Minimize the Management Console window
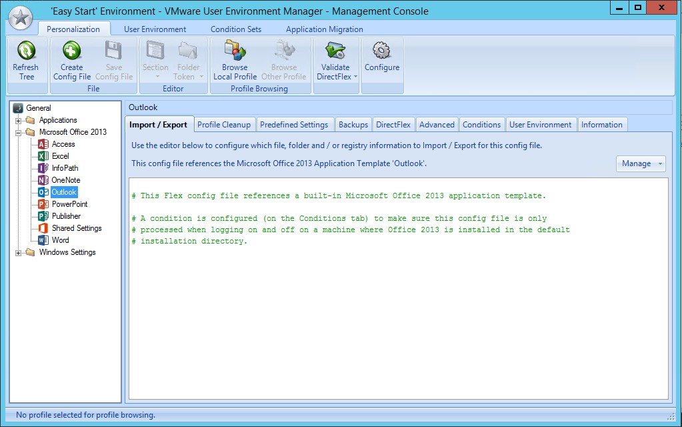682x427 pixels. click(x=619, y=7)
